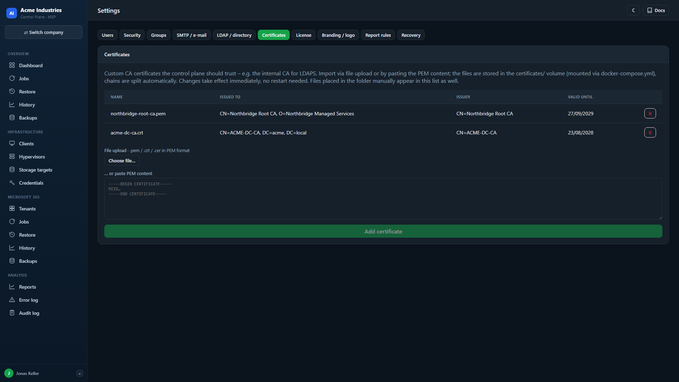This screenshot has width=679, height=382.
Task: Click the Error log warning icon
Action: tap(12, 300)
